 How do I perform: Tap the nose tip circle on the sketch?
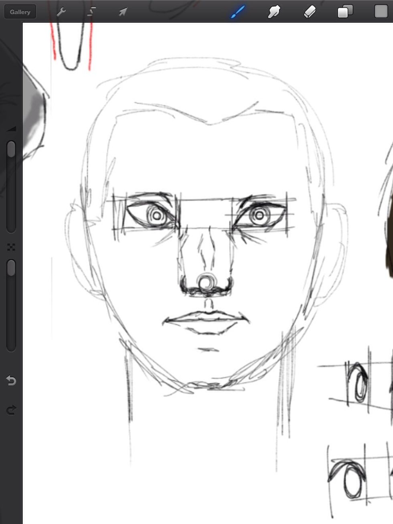[207, 281]
